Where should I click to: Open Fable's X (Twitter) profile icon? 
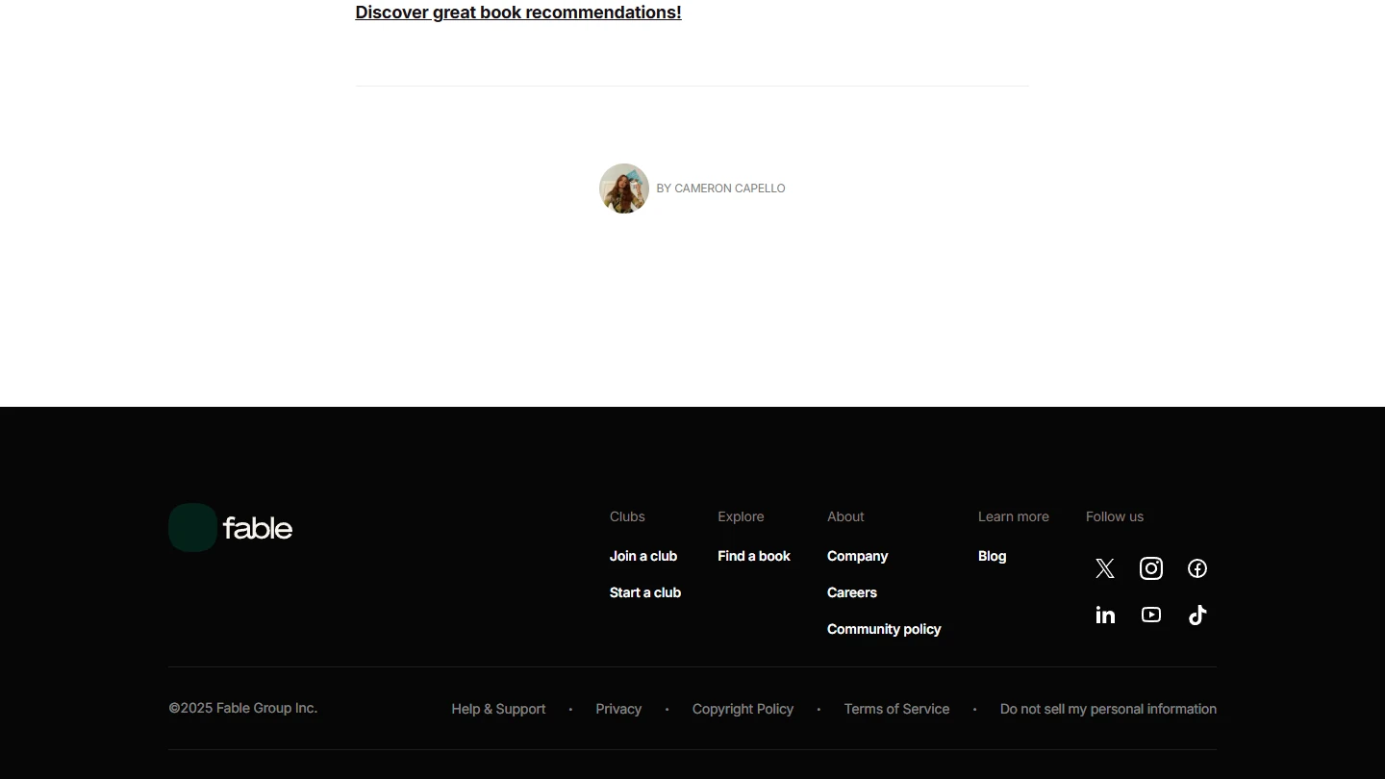point(1105,568)
